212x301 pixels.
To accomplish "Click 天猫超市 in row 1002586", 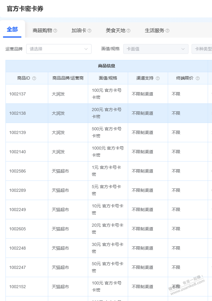I will click(60, 171).
